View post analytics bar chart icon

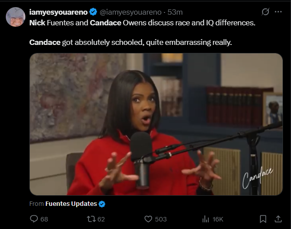[206, 219]
